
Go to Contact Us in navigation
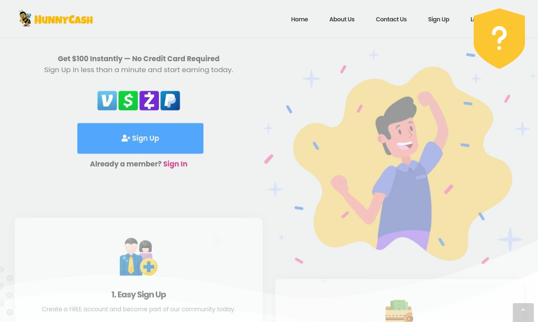(x=391, y=19)
